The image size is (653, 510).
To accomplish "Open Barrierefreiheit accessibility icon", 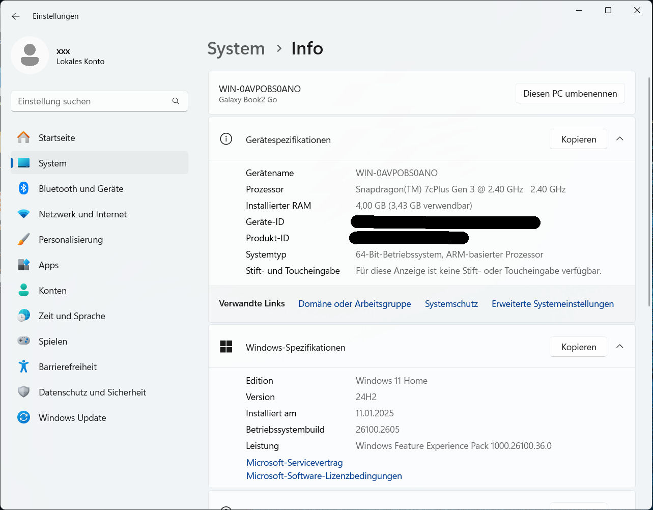I will pos(23,366).
